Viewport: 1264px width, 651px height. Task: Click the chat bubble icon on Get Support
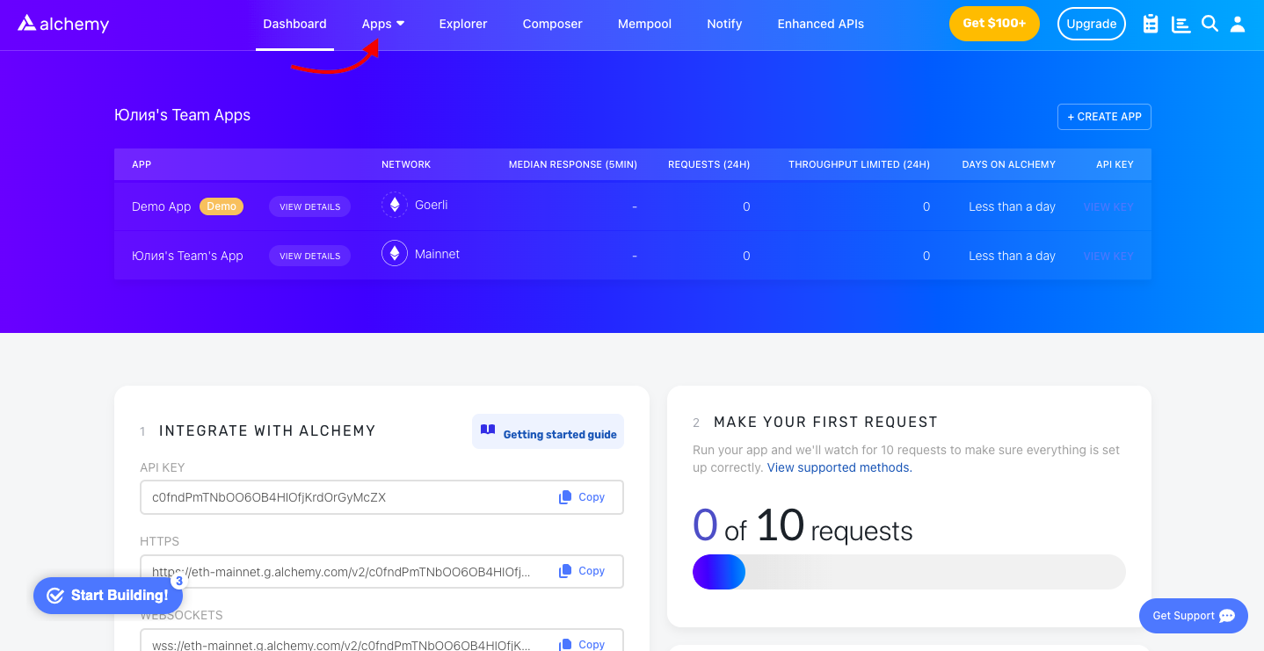pos(1228,616)
